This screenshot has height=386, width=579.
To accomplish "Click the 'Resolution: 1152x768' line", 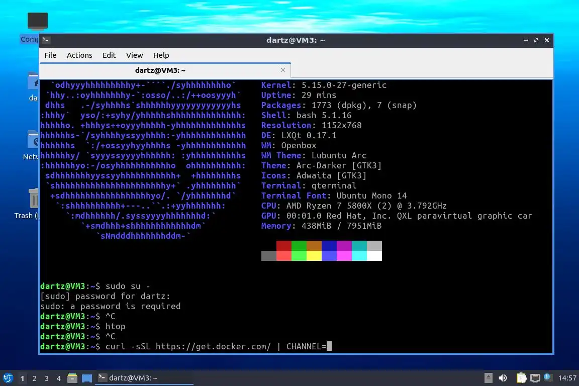I will click(x=311, y=125).
